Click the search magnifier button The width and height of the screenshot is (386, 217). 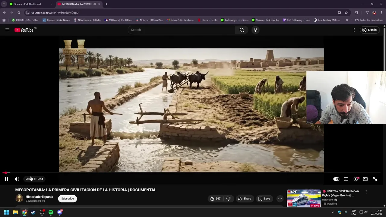tap(242, 30)
